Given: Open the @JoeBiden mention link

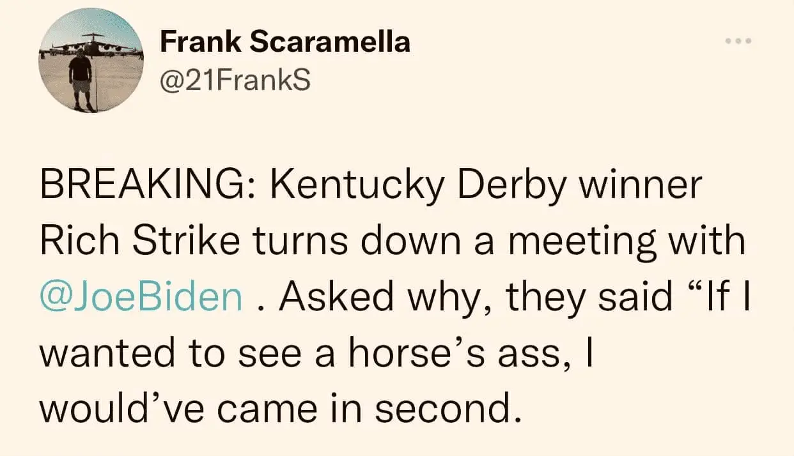Looking at the screenshot, I should click(x=141, y=298).
